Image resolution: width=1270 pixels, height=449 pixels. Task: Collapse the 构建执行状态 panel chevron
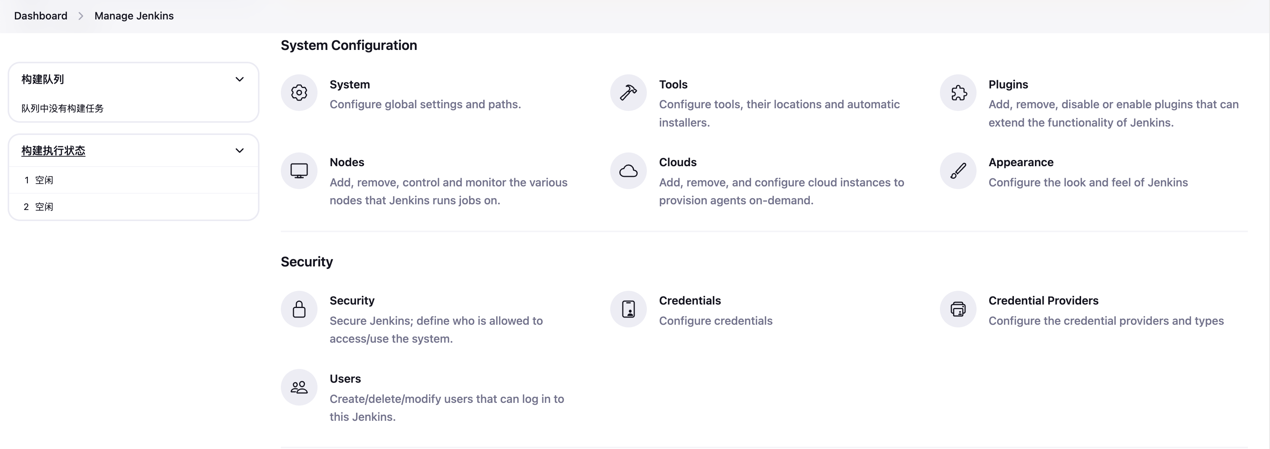240,151
